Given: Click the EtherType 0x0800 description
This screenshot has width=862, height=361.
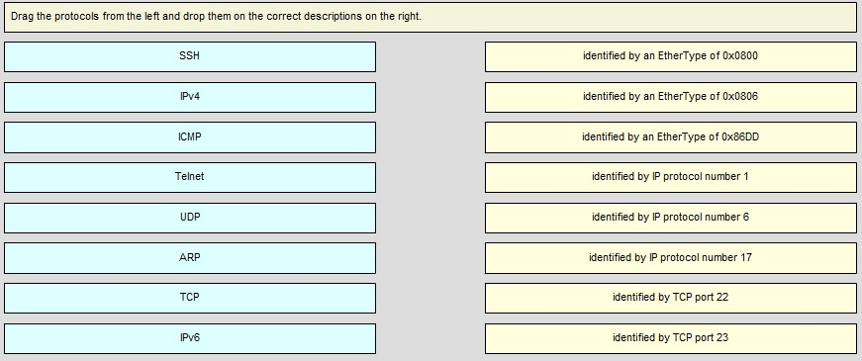Looking at the screenshot, I should click(671, 56).
